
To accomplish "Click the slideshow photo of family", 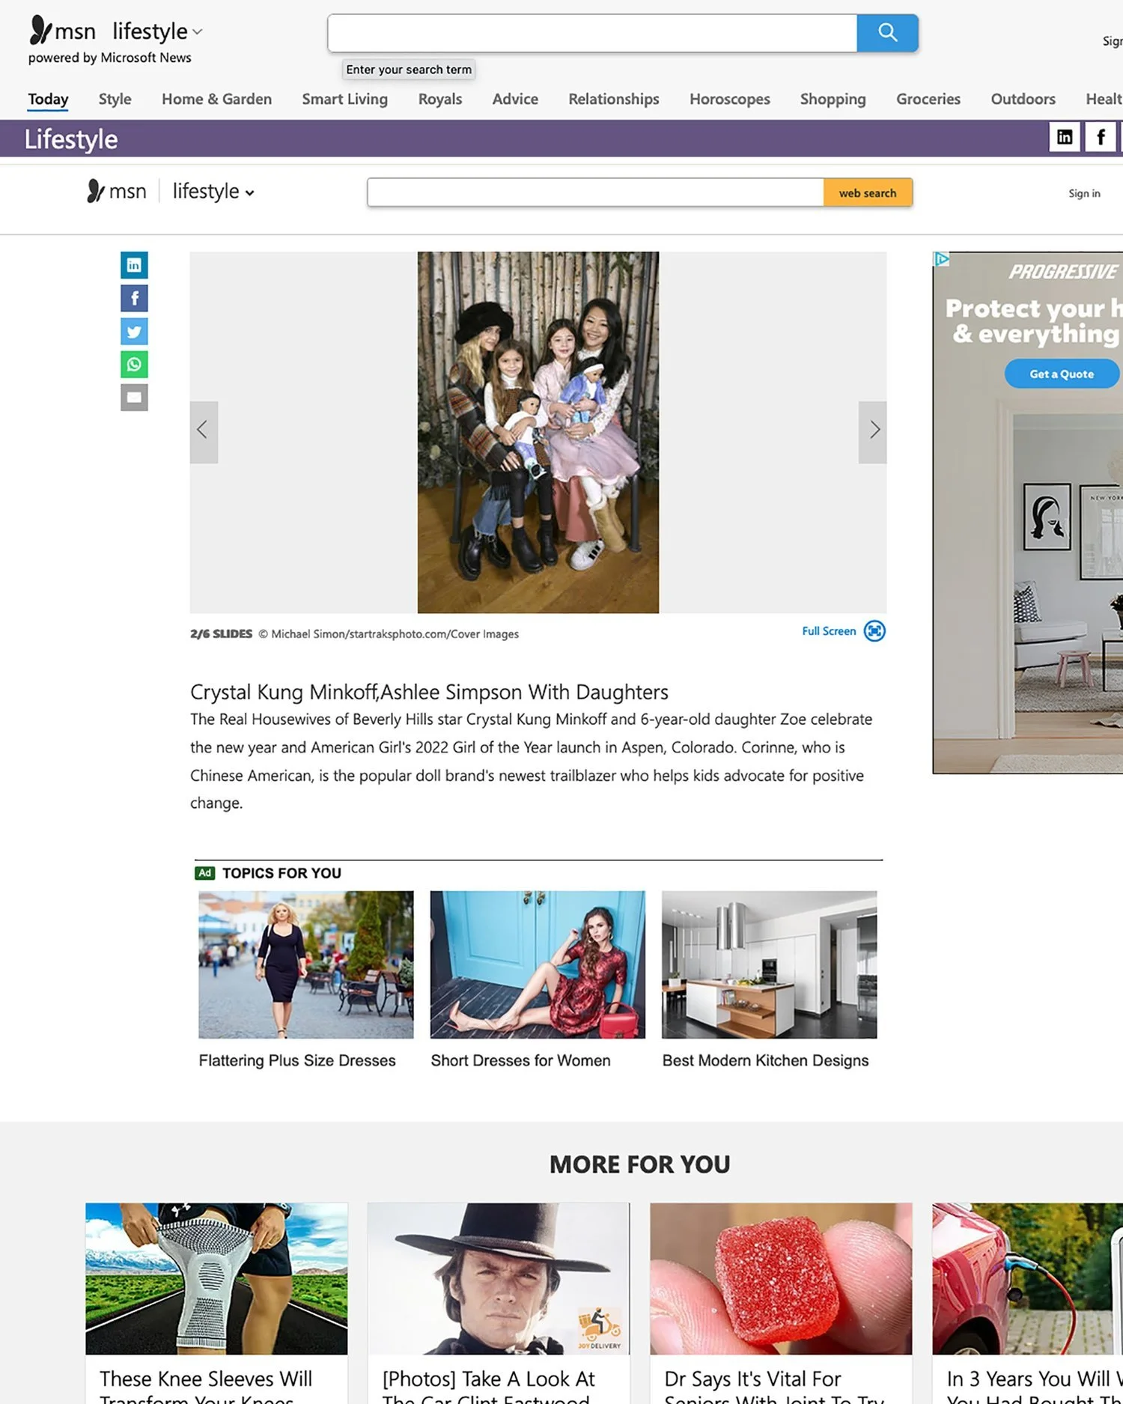I will point(538,432).
